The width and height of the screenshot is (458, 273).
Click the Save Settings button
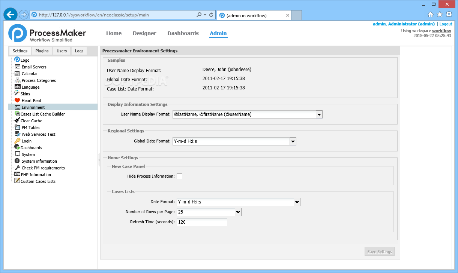pos(380,252)
